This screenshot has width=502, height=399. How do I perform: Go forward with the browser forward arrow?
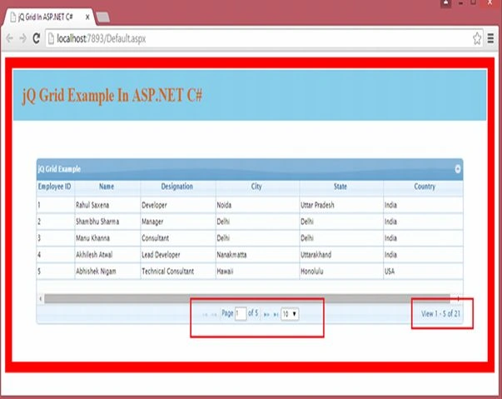tap(23, 39)
